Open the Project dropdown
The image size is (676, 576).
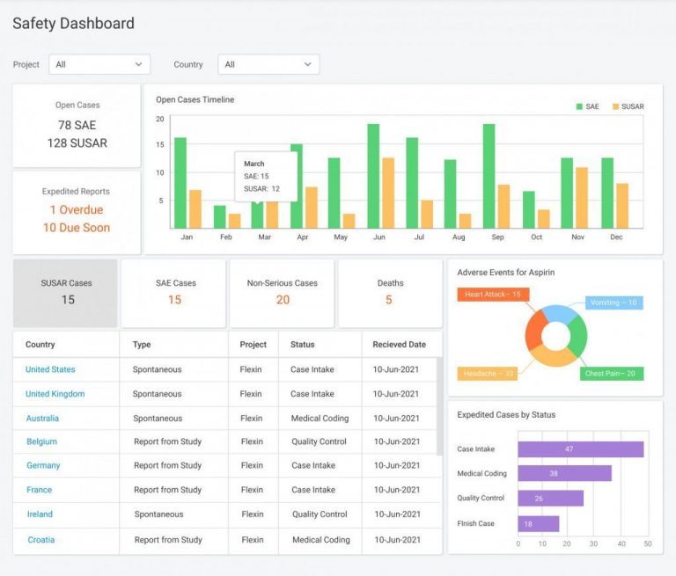[x=99, y=64]
